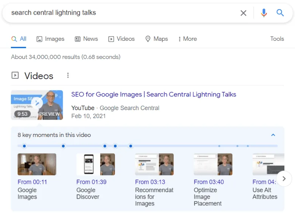Click the 'Google Discover' caption text
295x213 pixels.
(88, 193)
